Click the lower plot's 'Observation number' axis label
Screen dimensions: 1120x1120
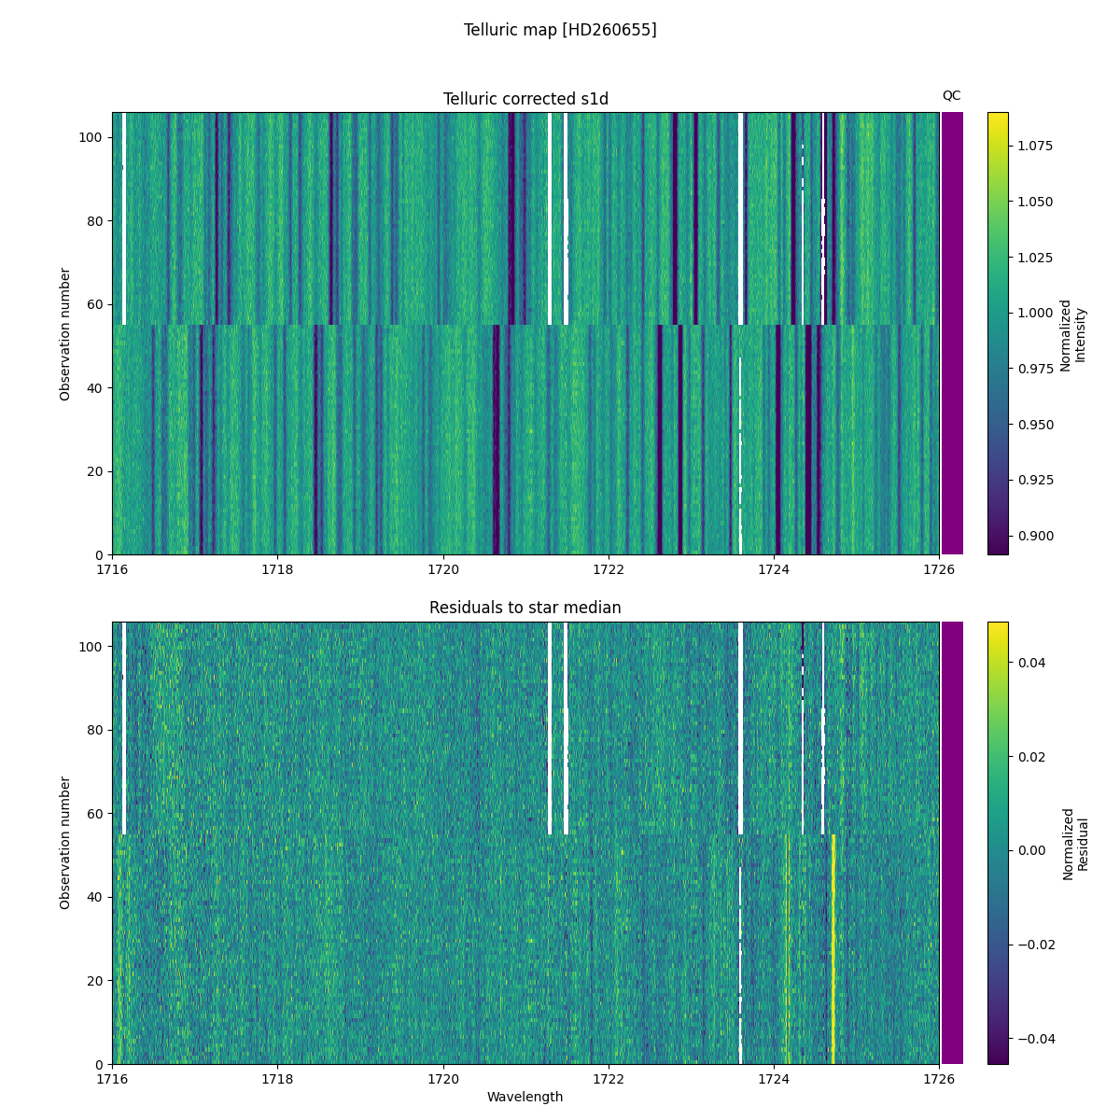click(x=65, y=843)
